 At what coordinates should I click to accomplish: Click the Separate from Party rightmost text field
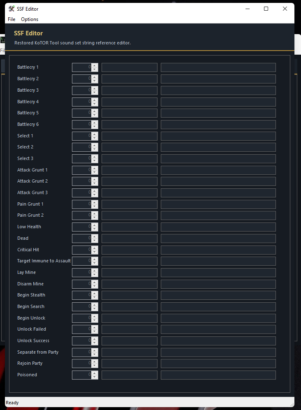(218, 352)
